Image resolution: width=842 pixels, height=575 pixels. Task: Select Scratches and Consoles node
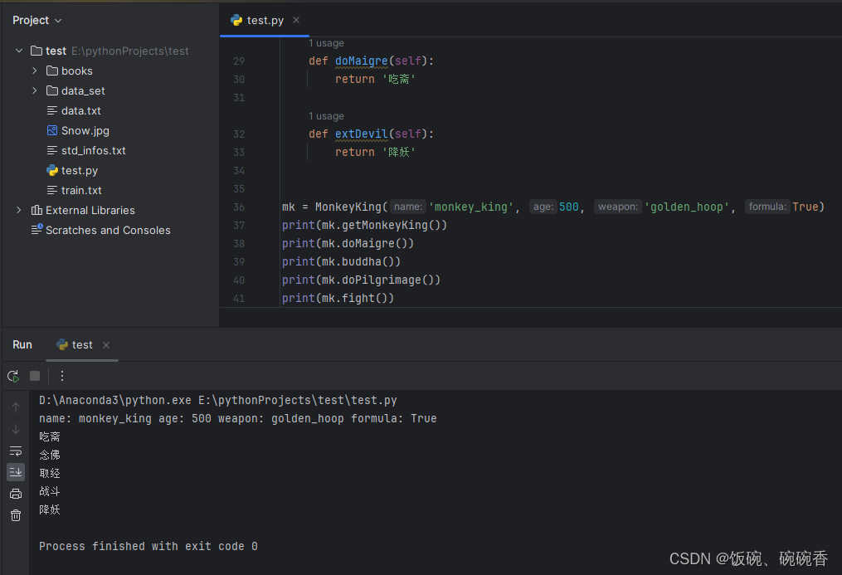(x=108, y=230)
